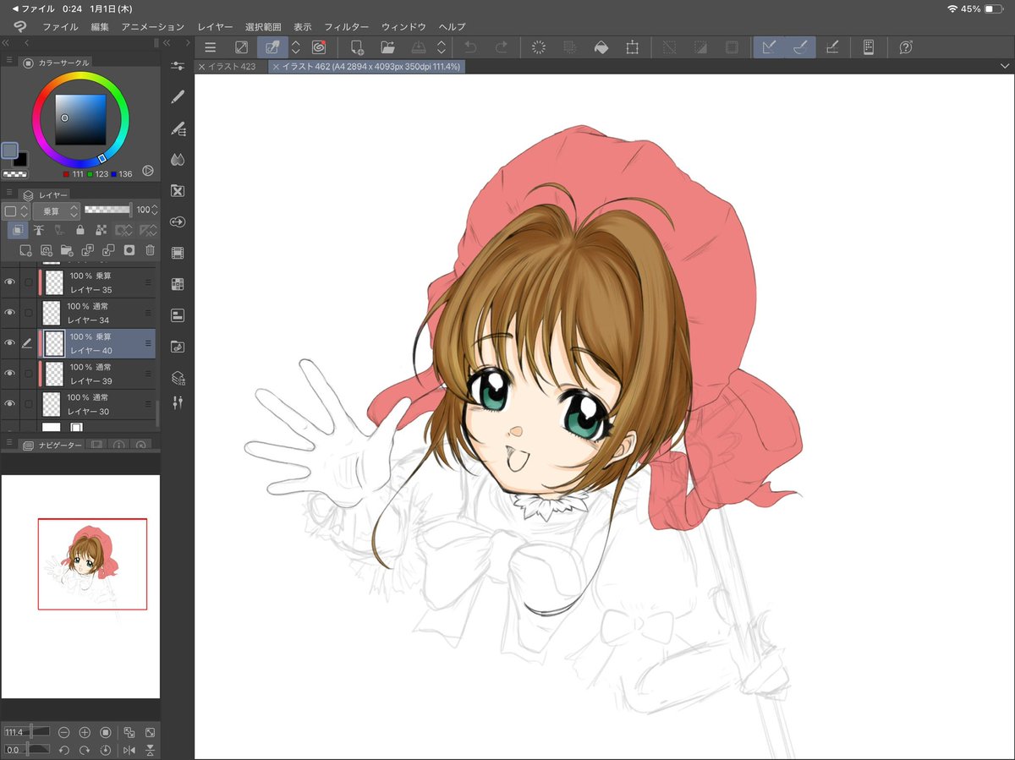Viewport: 1015px width, 760px height.
Task: Open the Brush Size pen icon
Action: coord(178,97)
